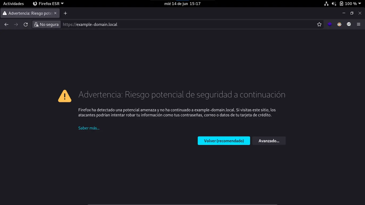365x205 pixels.
Task: Click the 'Firefox ha detectado' paragraph
Action: tap(177, 112)
